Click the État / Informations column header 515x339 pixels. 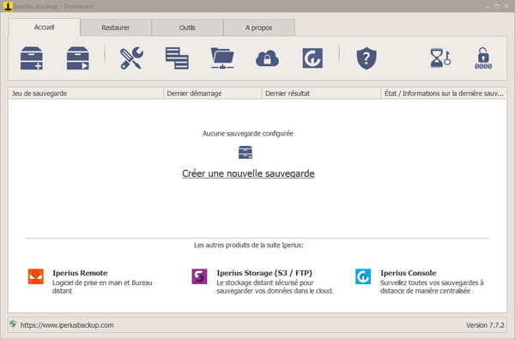coord(444,94)
